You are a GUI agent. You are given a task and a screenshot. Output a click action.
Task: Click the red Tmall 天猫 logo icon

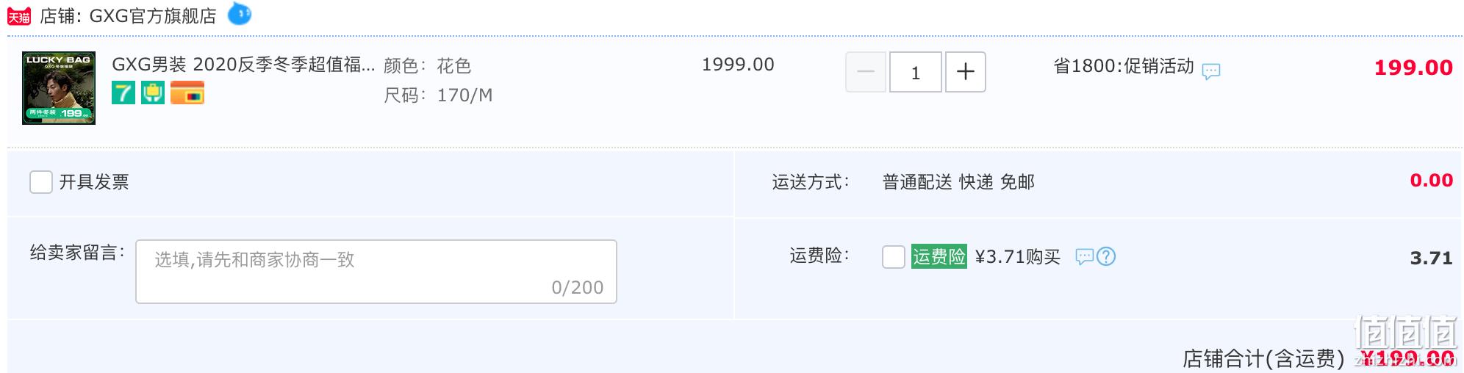click(19, 16)
